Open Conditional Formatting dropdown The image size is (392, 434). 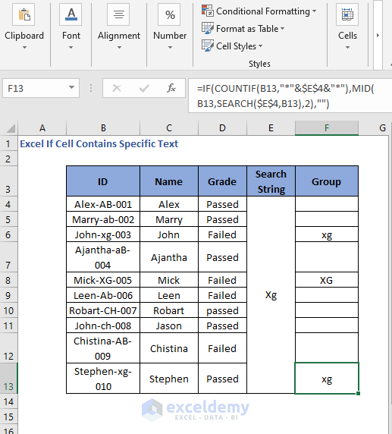259,11
